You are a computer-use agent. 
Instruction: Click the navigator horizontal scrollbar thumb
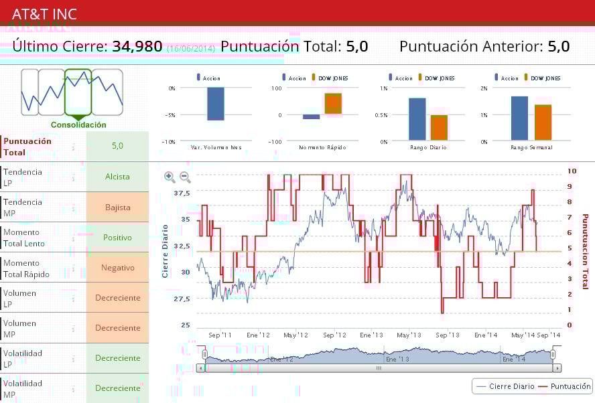(x=379, y=368)
